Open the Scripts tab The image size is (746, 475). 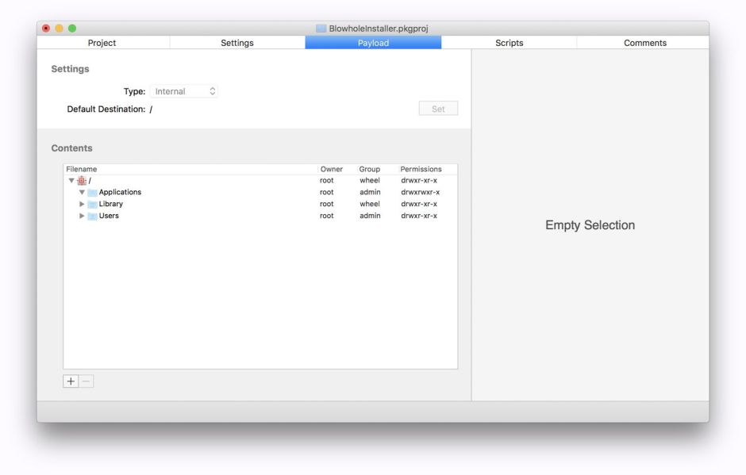(509, 43)
